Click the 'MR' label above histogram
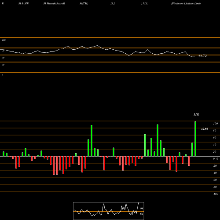The image size is (220, 220). click(196, 114)
